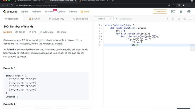Screen dimensions: 195x109
Task: Click the code format braces icon
Action: (x=173, y=19)
